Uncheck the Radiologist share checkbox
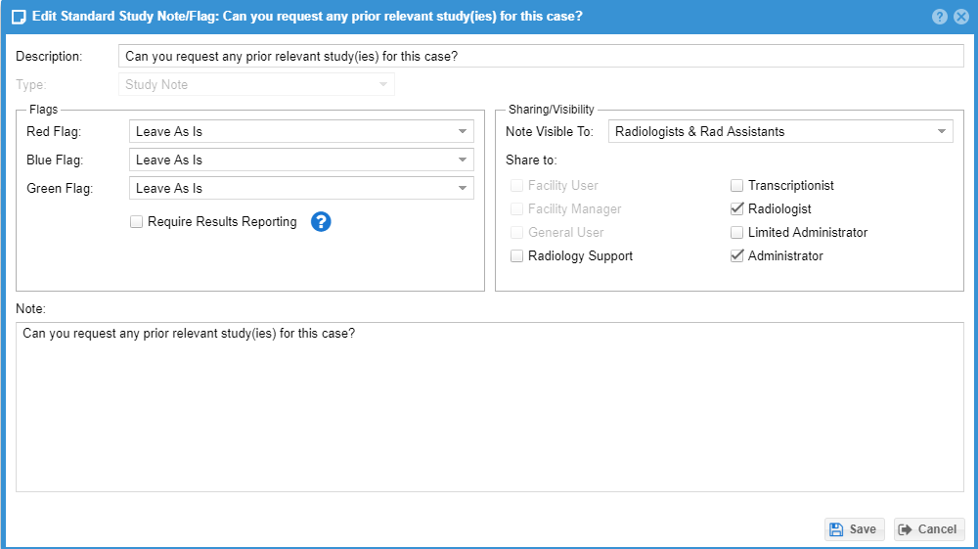 (x=736, y=208)
